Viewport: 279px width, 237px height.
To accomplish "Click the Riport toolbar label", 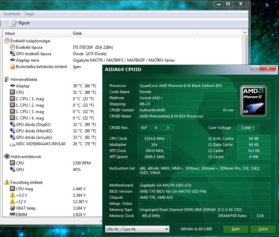I will pos(24,23).
